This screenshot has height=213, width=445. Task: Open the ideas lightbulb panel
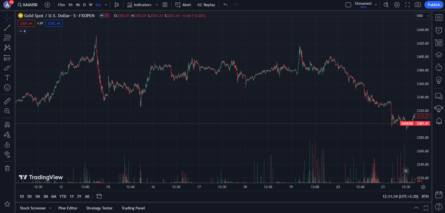[439, 80]
